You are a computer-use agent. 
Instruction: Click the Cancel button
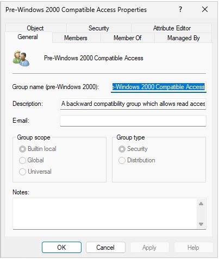(x=105, y=248)
